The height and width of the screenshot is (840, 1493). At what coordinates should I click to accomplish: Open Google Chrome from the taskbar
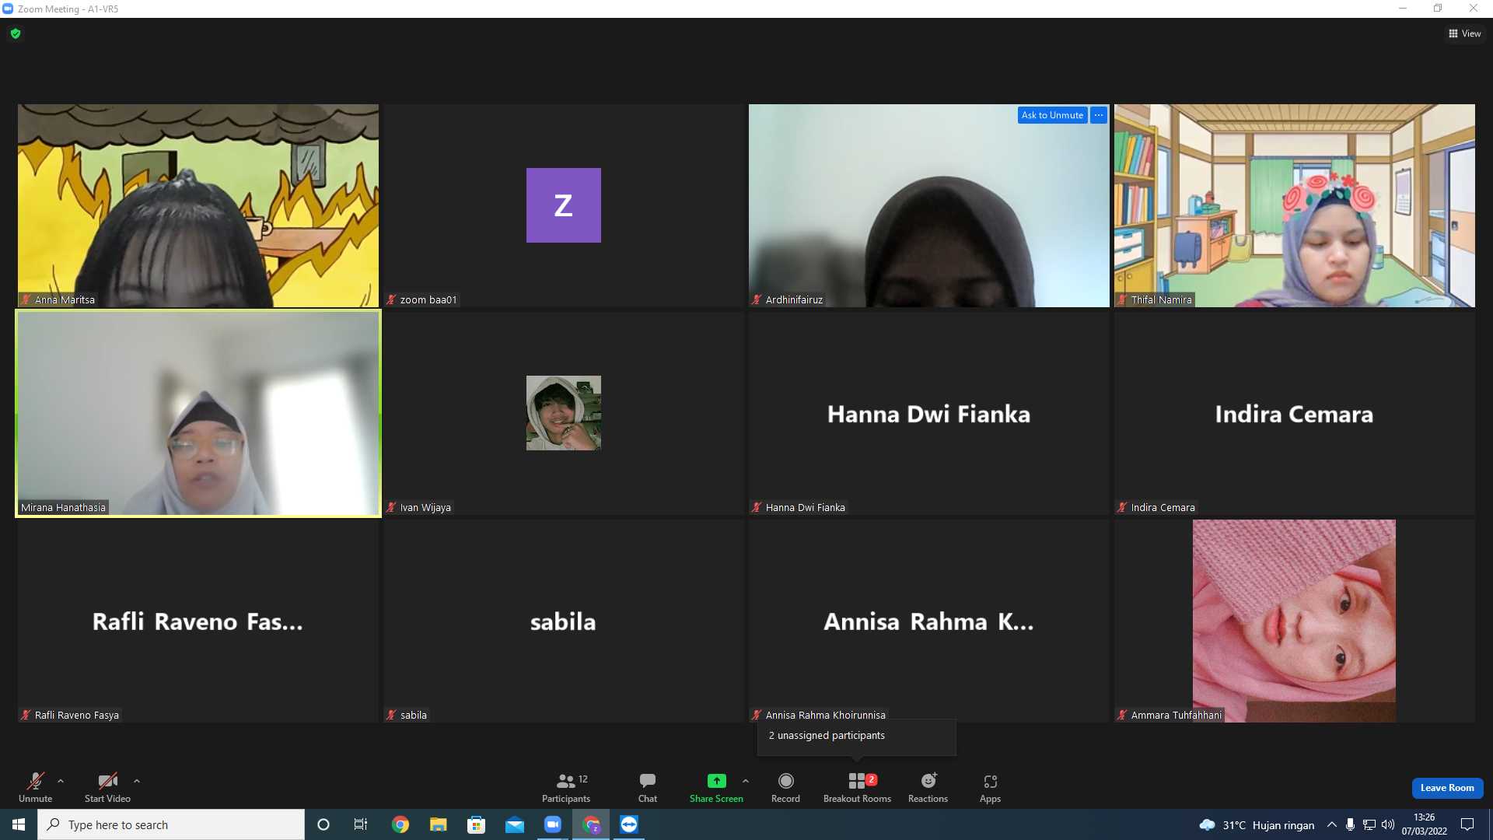tap(400, 824)
